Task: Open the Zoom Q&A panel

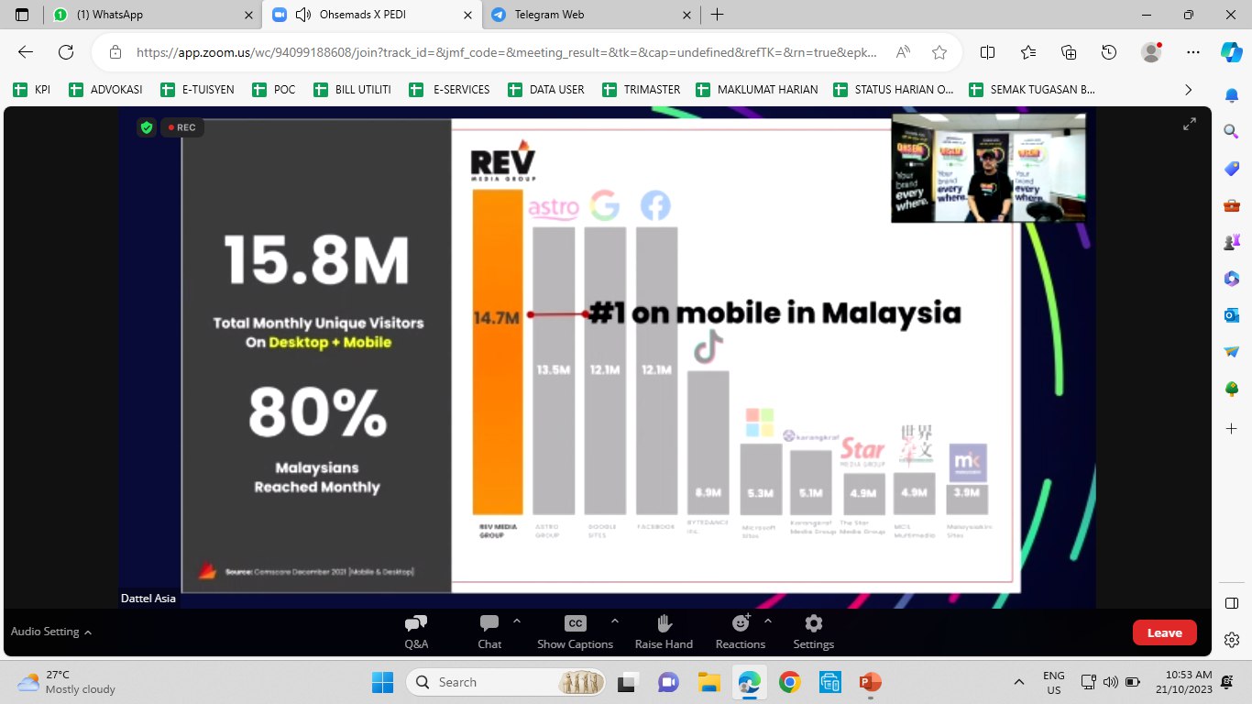Action: pyautogui.click(x=416, y=632)
